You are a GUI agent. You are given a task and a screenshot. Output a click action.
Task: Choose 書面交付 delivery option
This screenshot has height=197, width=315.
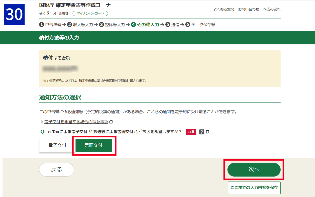pos(94,145)
